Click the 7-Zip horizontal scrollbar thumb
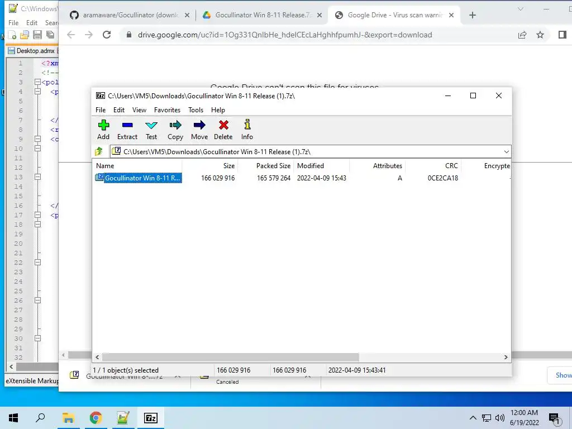Viewport: 572px width, 429px height. click(x=231, y=357)
